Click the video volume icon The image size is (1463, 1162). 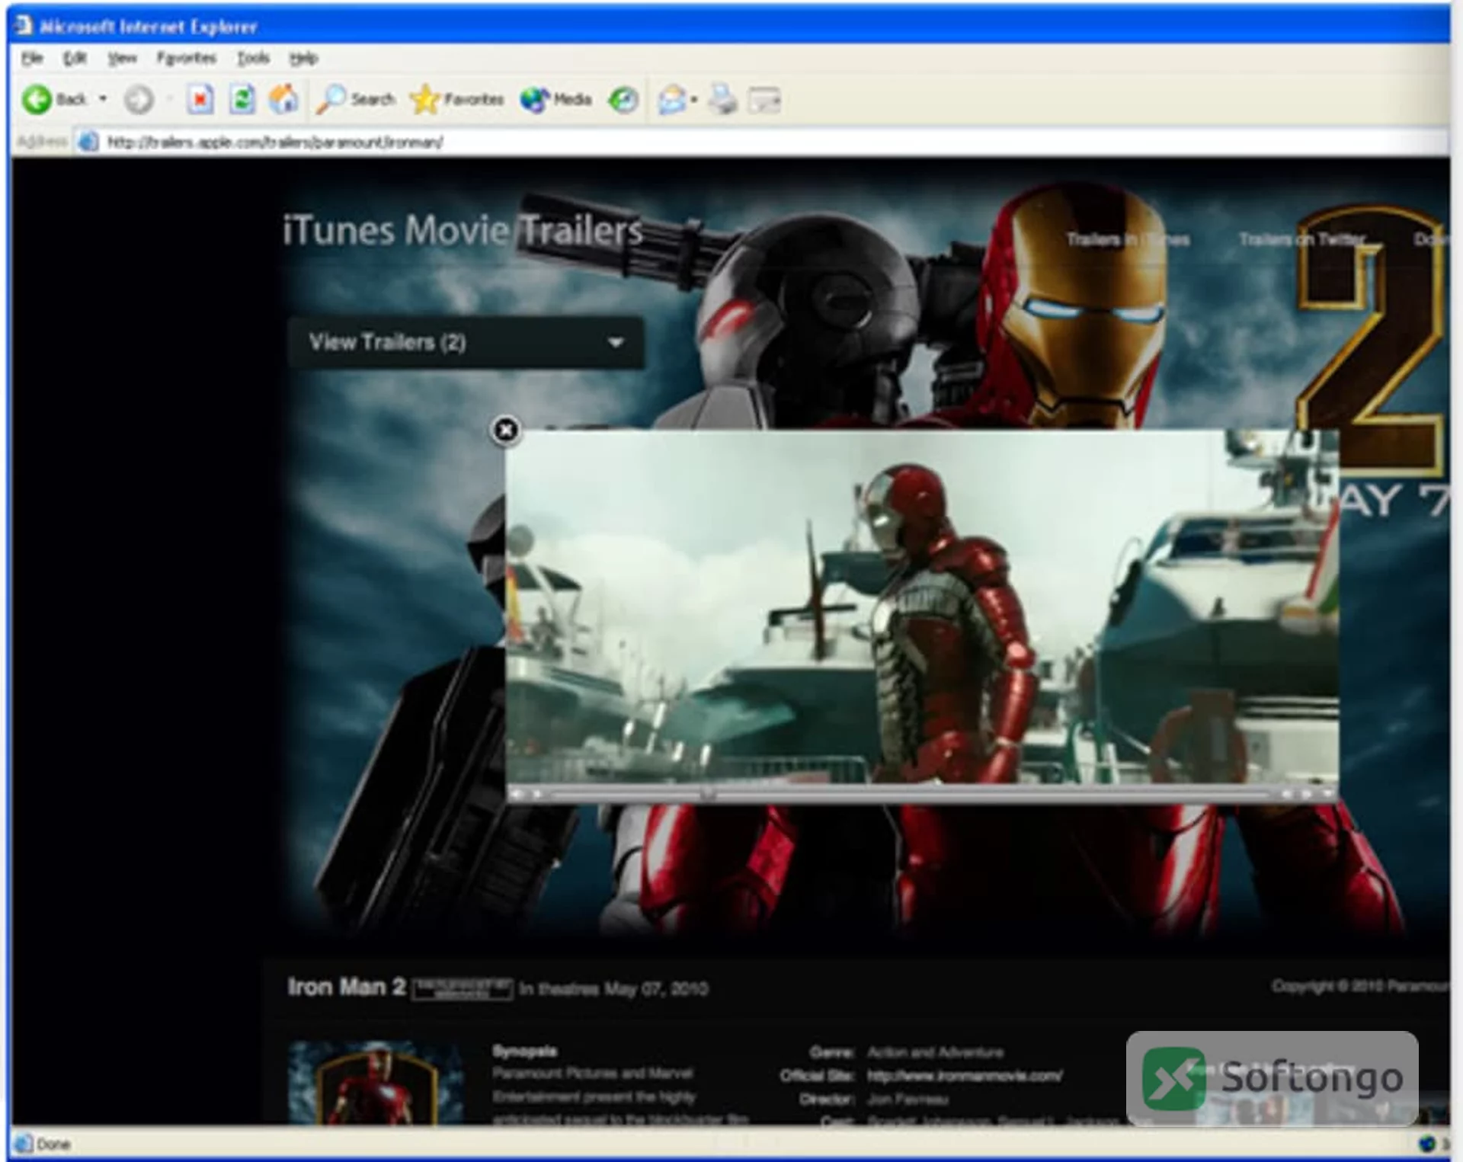517,794
